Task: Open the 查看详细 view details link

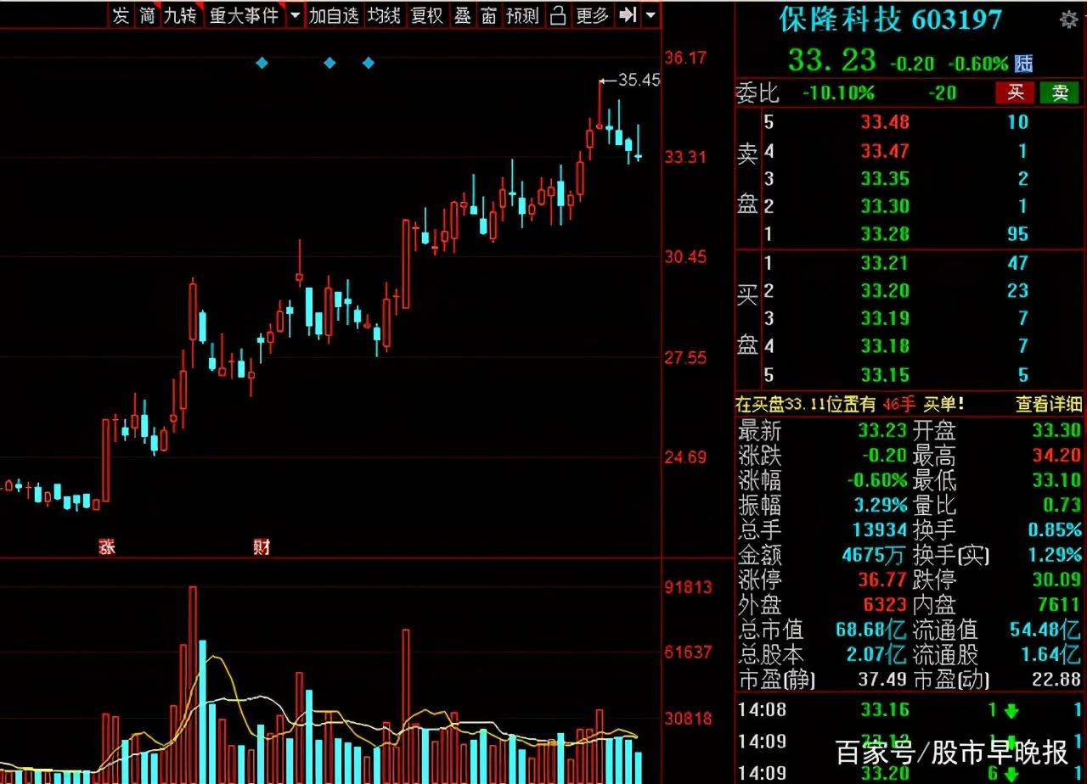Action: click(x=1048, y=405)
